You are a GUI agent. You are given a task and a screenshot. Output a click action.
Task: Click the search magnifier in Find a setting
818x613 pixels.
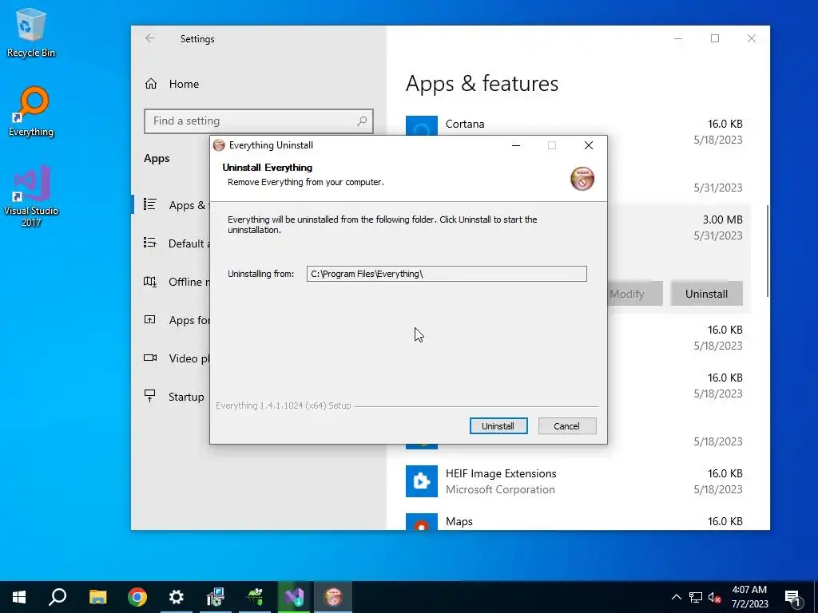[362, 121]
